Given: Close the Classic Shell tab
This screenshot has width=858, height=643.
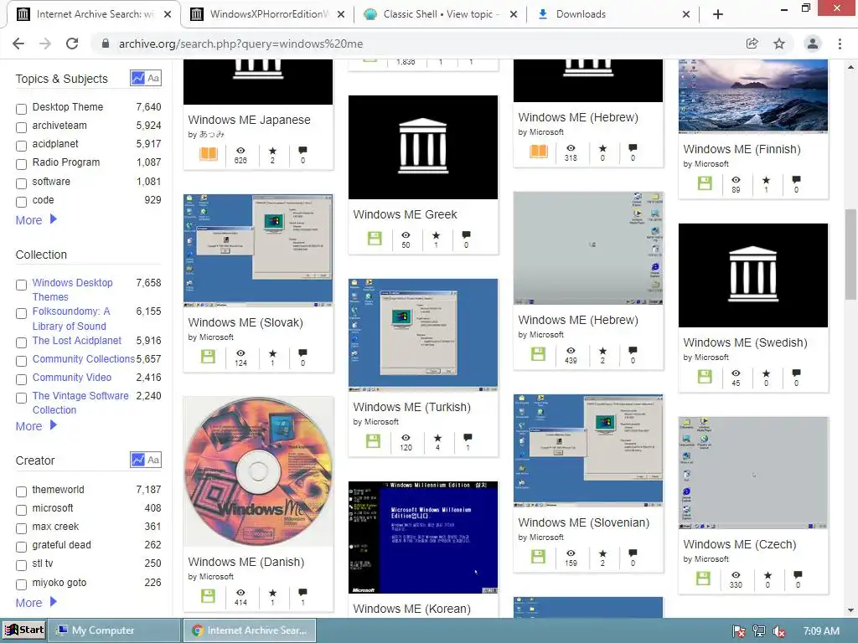Looking at the screenshot, I should pyautogui.click(x=514, y=15).
